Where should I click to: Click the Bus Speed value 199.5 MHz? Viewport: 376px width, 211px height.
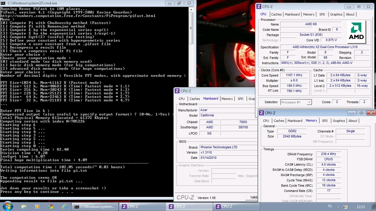click(x=294, y=86)
